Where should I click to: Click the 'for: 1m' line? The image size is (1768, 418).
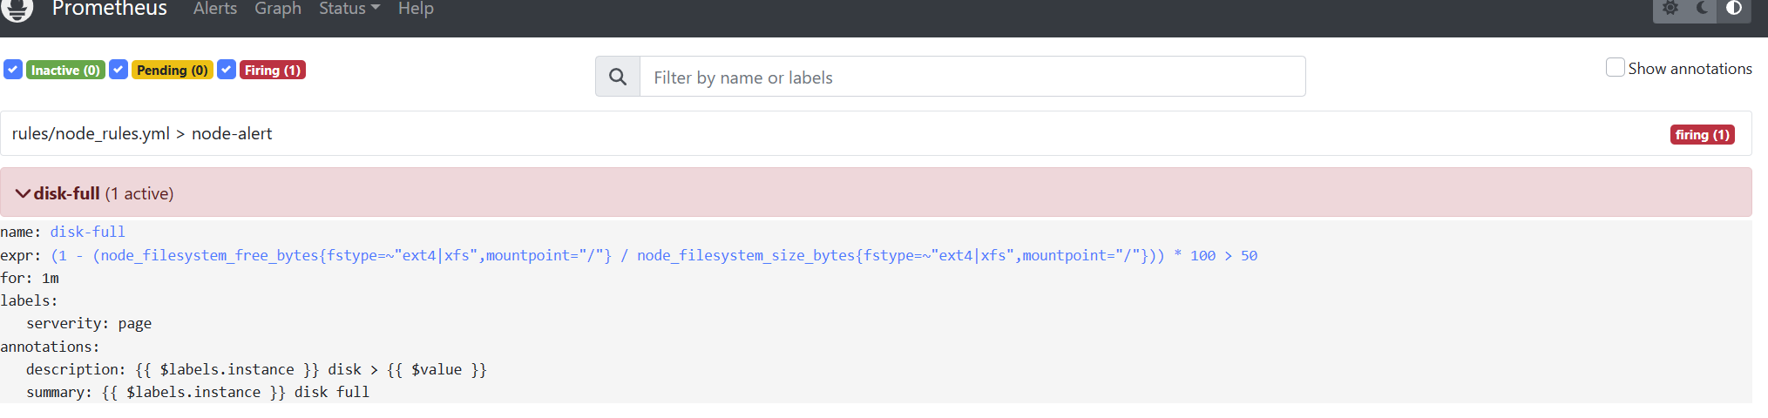click(30, 278)
